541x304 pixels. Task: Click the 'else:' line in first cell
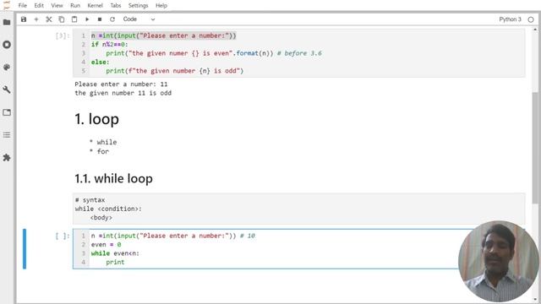tap(100, 62)
